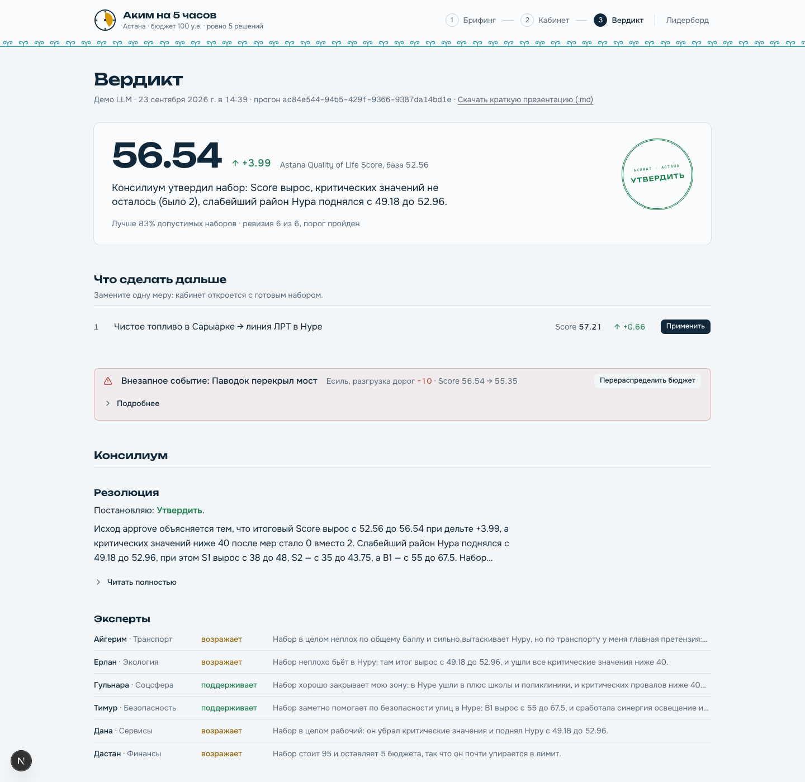
Task: Click the 56.54 score value
Action: [x=167, y=155]
